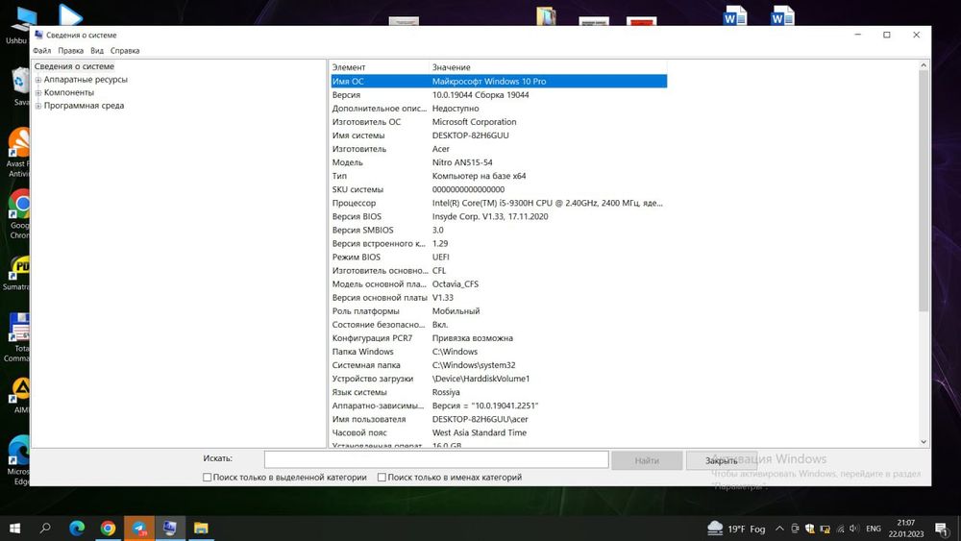Viewport: 961px width, 541px height.
Task: Launch Google Chrome from the taskbar
Action: click(108, 529)
